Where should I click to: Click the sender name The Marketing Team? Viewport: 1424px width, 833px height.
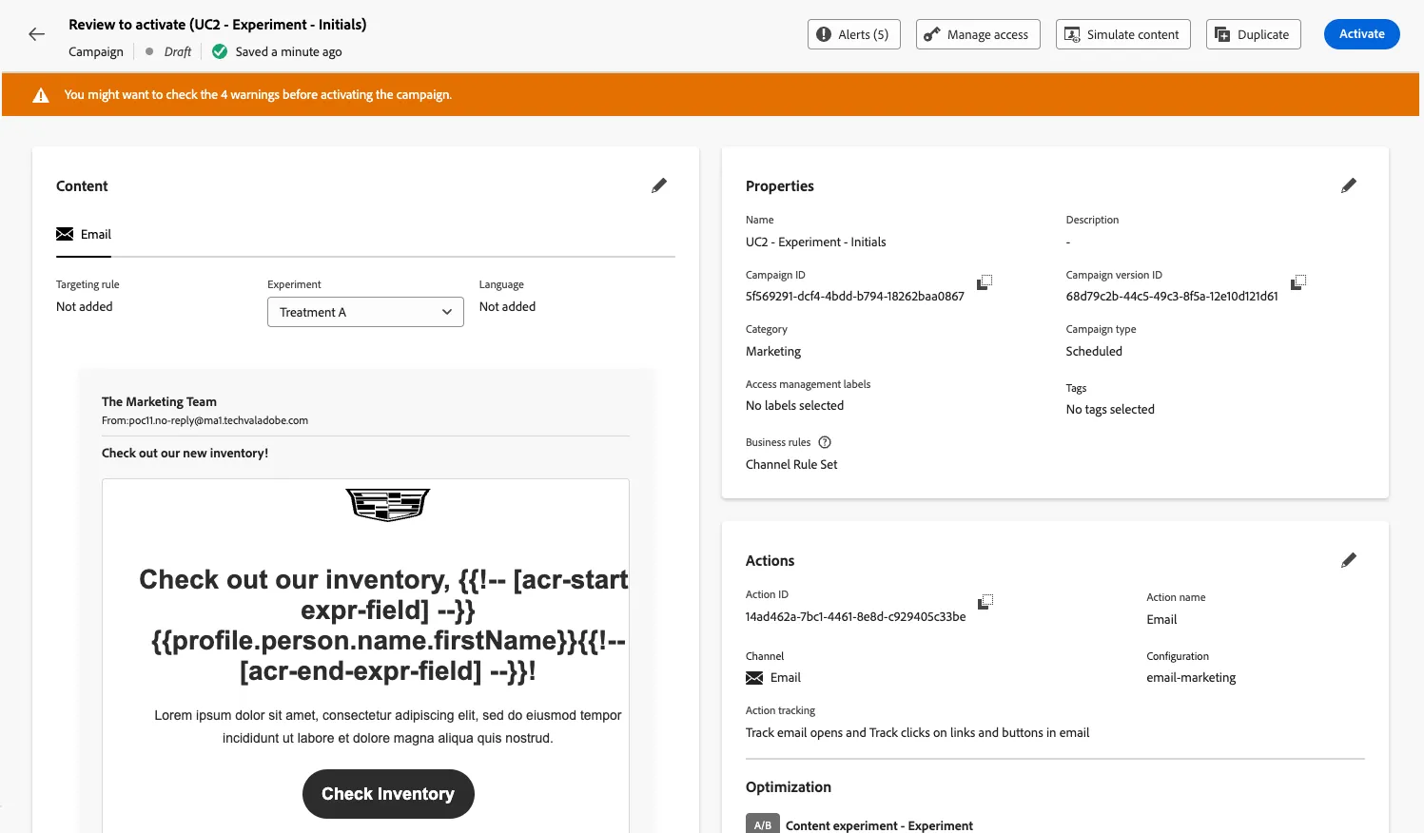pos(159,402)
